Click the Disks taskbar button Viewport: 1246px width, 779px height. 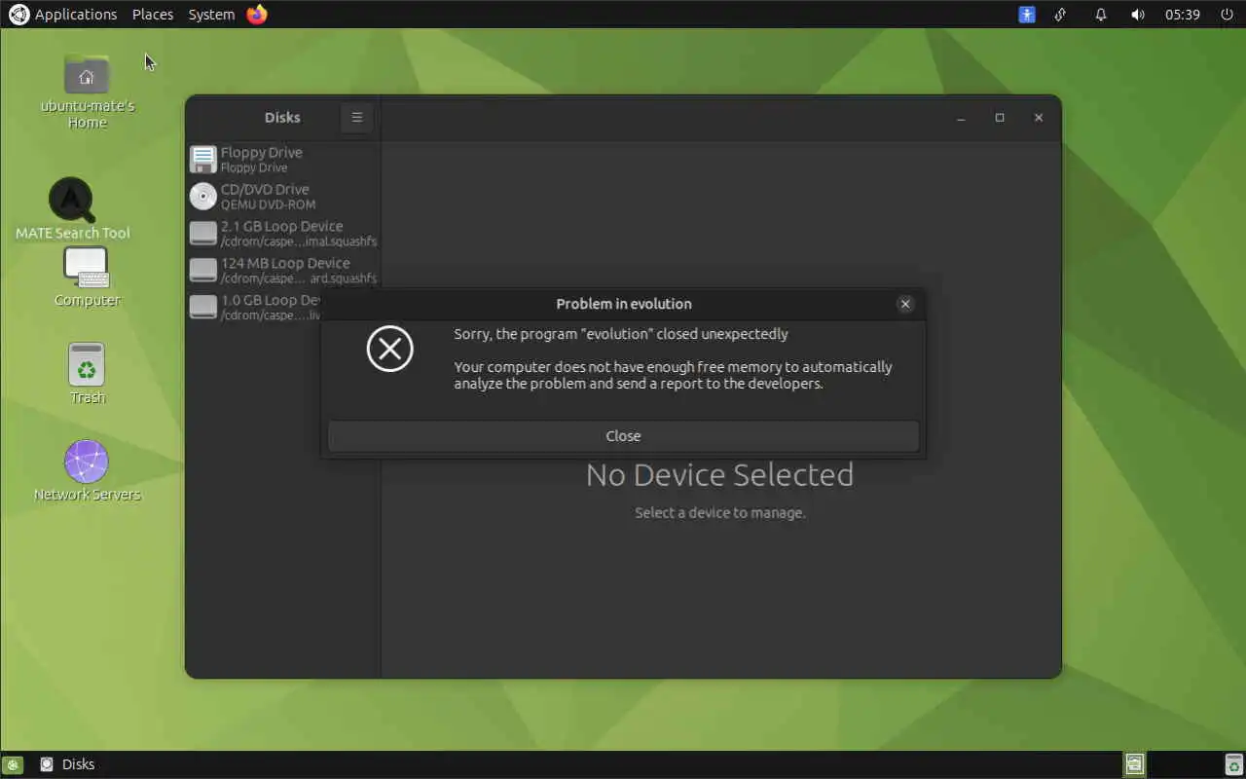pyautogui.click(x=68, y=764)
